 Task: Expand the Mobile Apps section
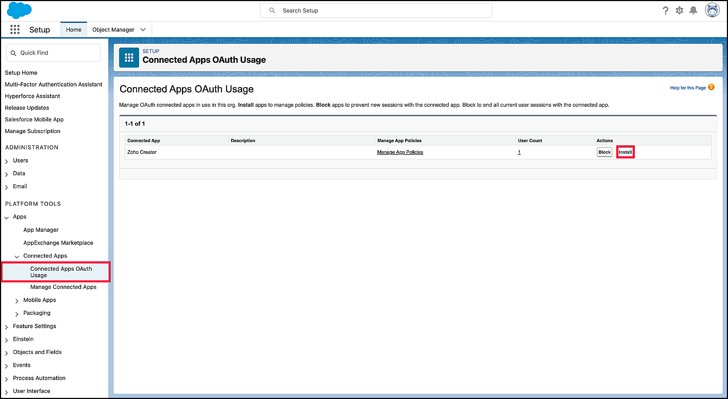tap(17, 301)
